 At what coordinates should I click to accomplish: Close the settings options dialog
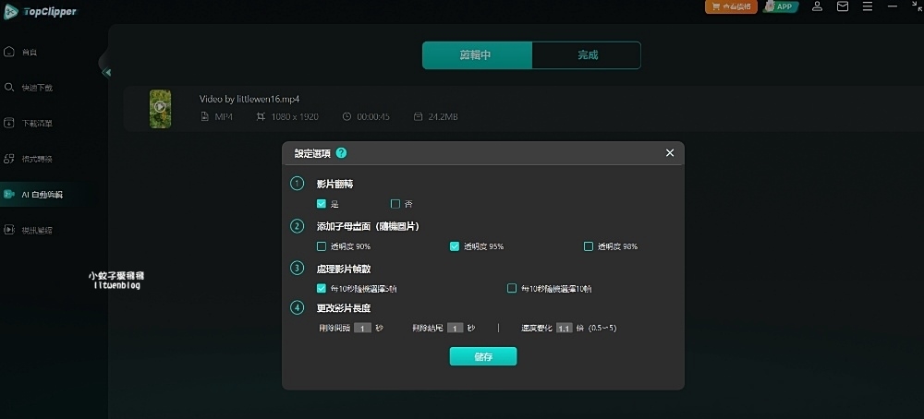click(669, 153)
